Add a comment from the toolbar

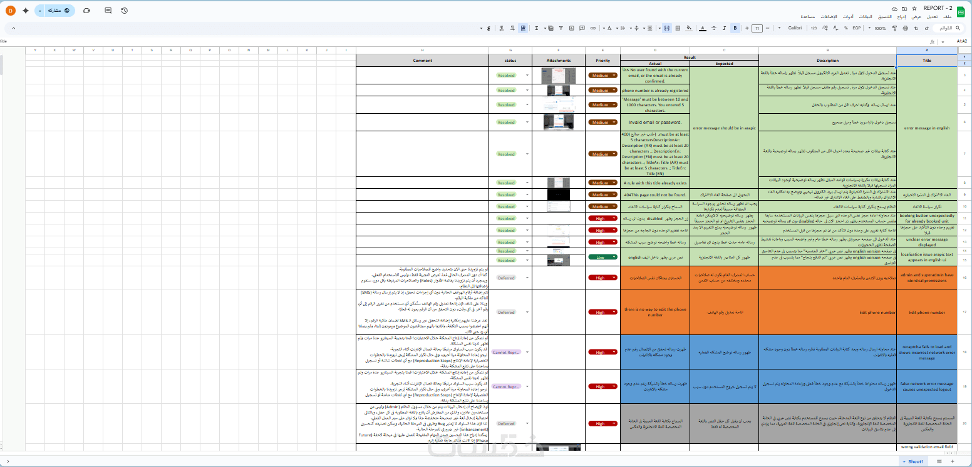582,28
